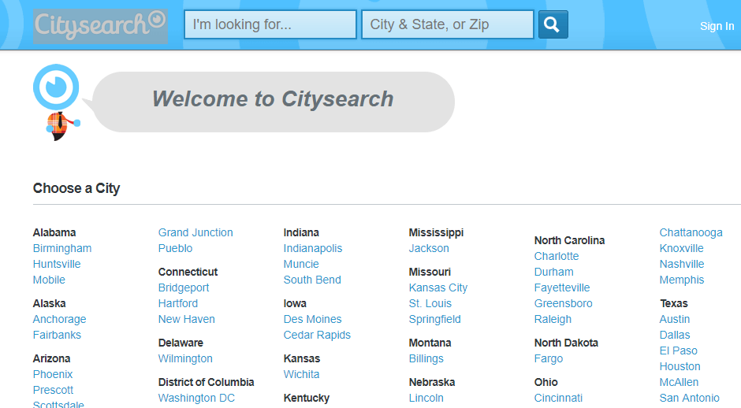Select Springfield under Missouri
This screenshot has height=408, width=741.
[x=435, y=319]
